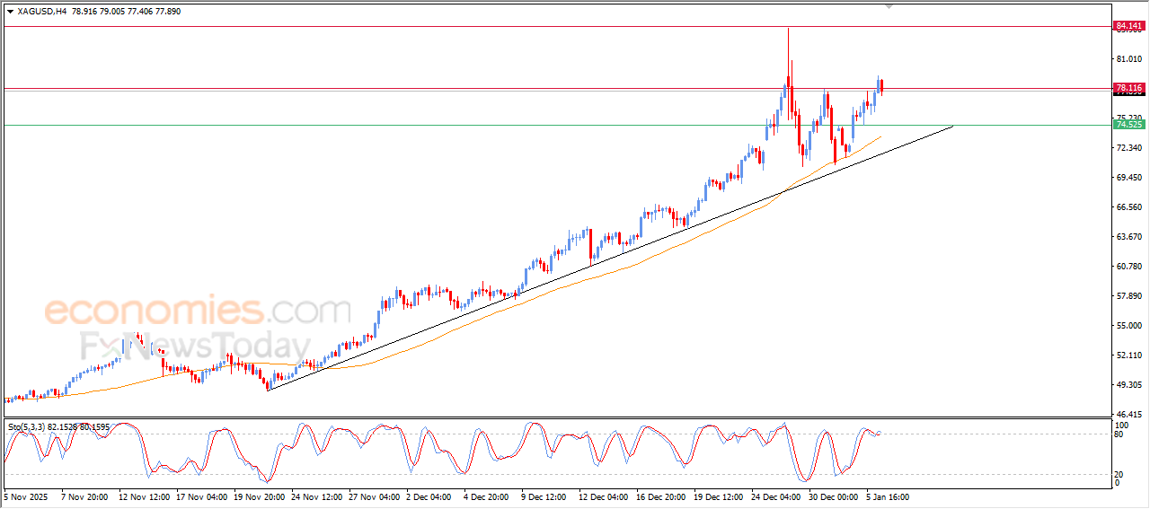Click the 46.415 price axis value
Image resolution: width=1150 pixels, height=509 pixels.
pyautogui.click(x=1128, y=414)
